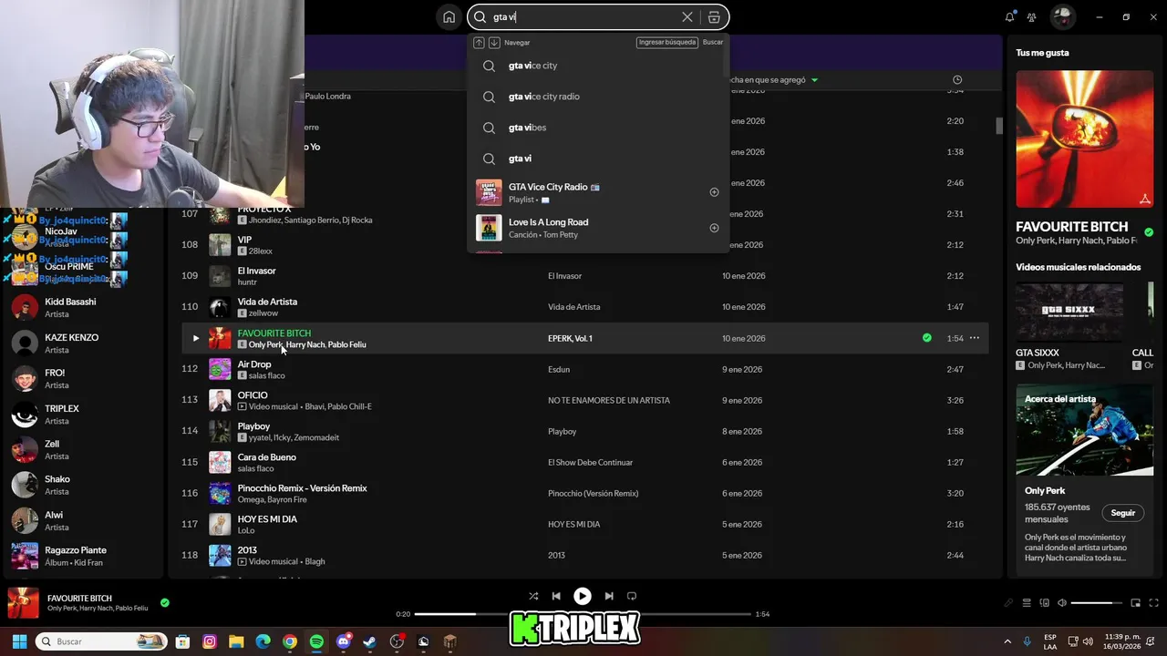
Task: Open the lyrics microphone icon
Action: coord(1008,603)
